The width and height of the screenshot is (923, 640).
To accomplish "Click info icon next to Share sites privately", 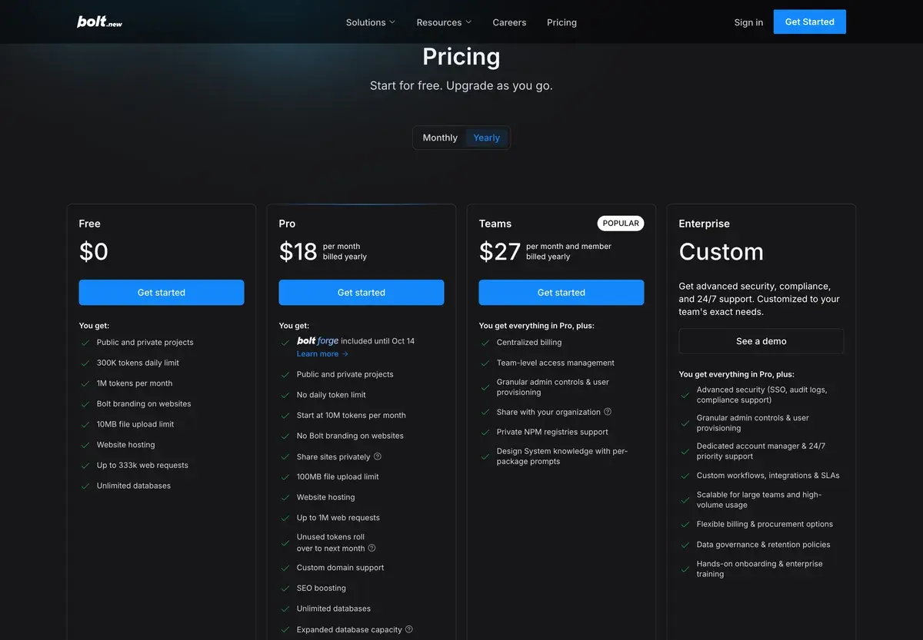I will coord(378,456).
